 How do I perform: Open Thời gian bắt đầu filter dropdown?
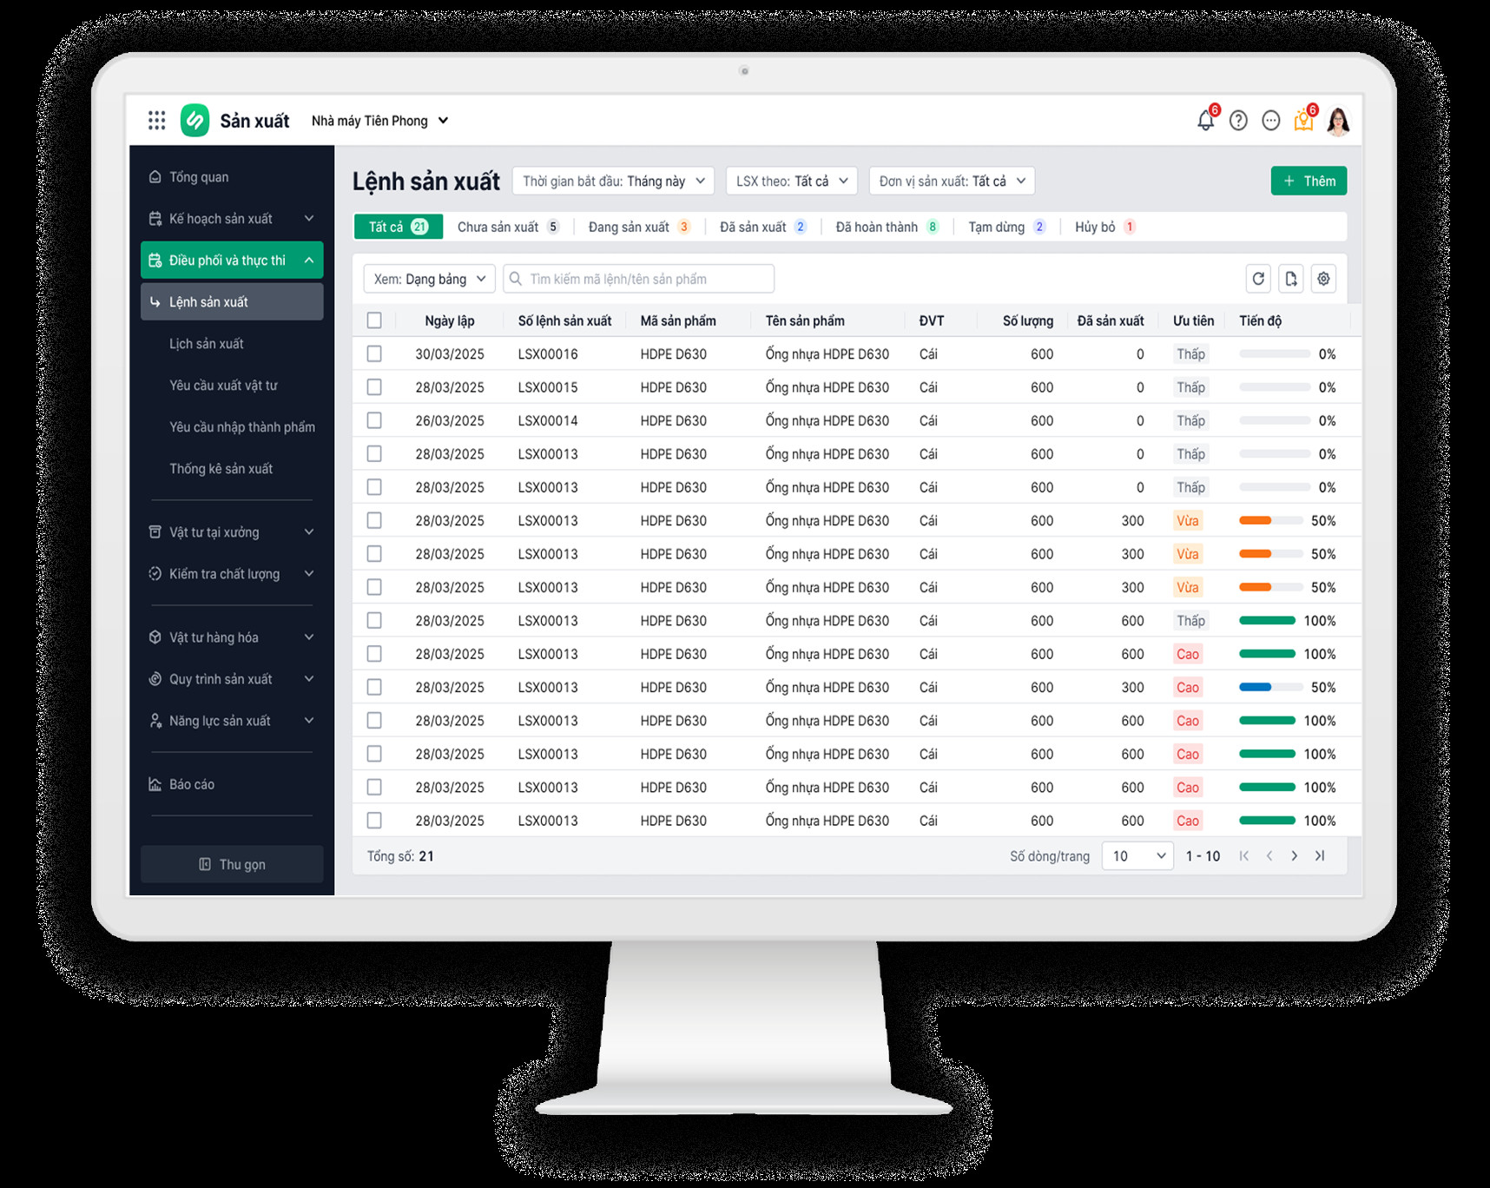click(613, 181)
